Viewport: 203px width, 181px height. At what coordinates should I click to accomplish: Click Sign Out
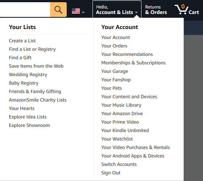pyautogui.click(x=111, y=173)
